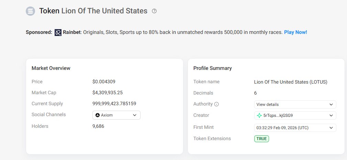Click the info icon next to Authority
This screenshot has height=160, width=347.
(216, 104)
